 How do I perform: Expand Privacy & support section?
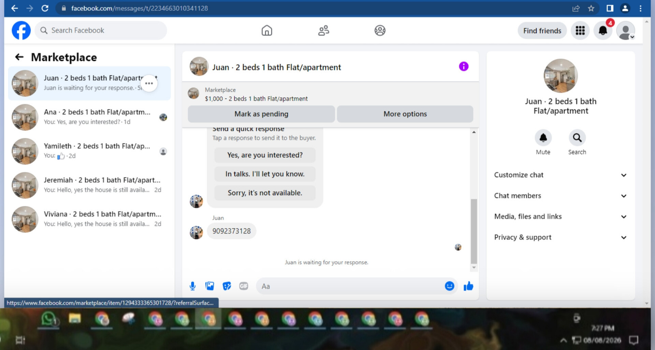point(561,237)
